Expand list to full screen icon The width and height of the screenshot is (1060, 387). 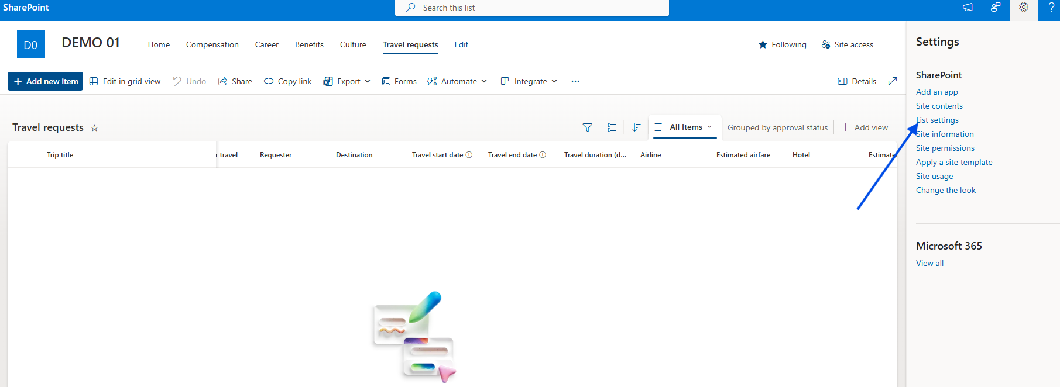pyautogui.click(x=892, y=81)
